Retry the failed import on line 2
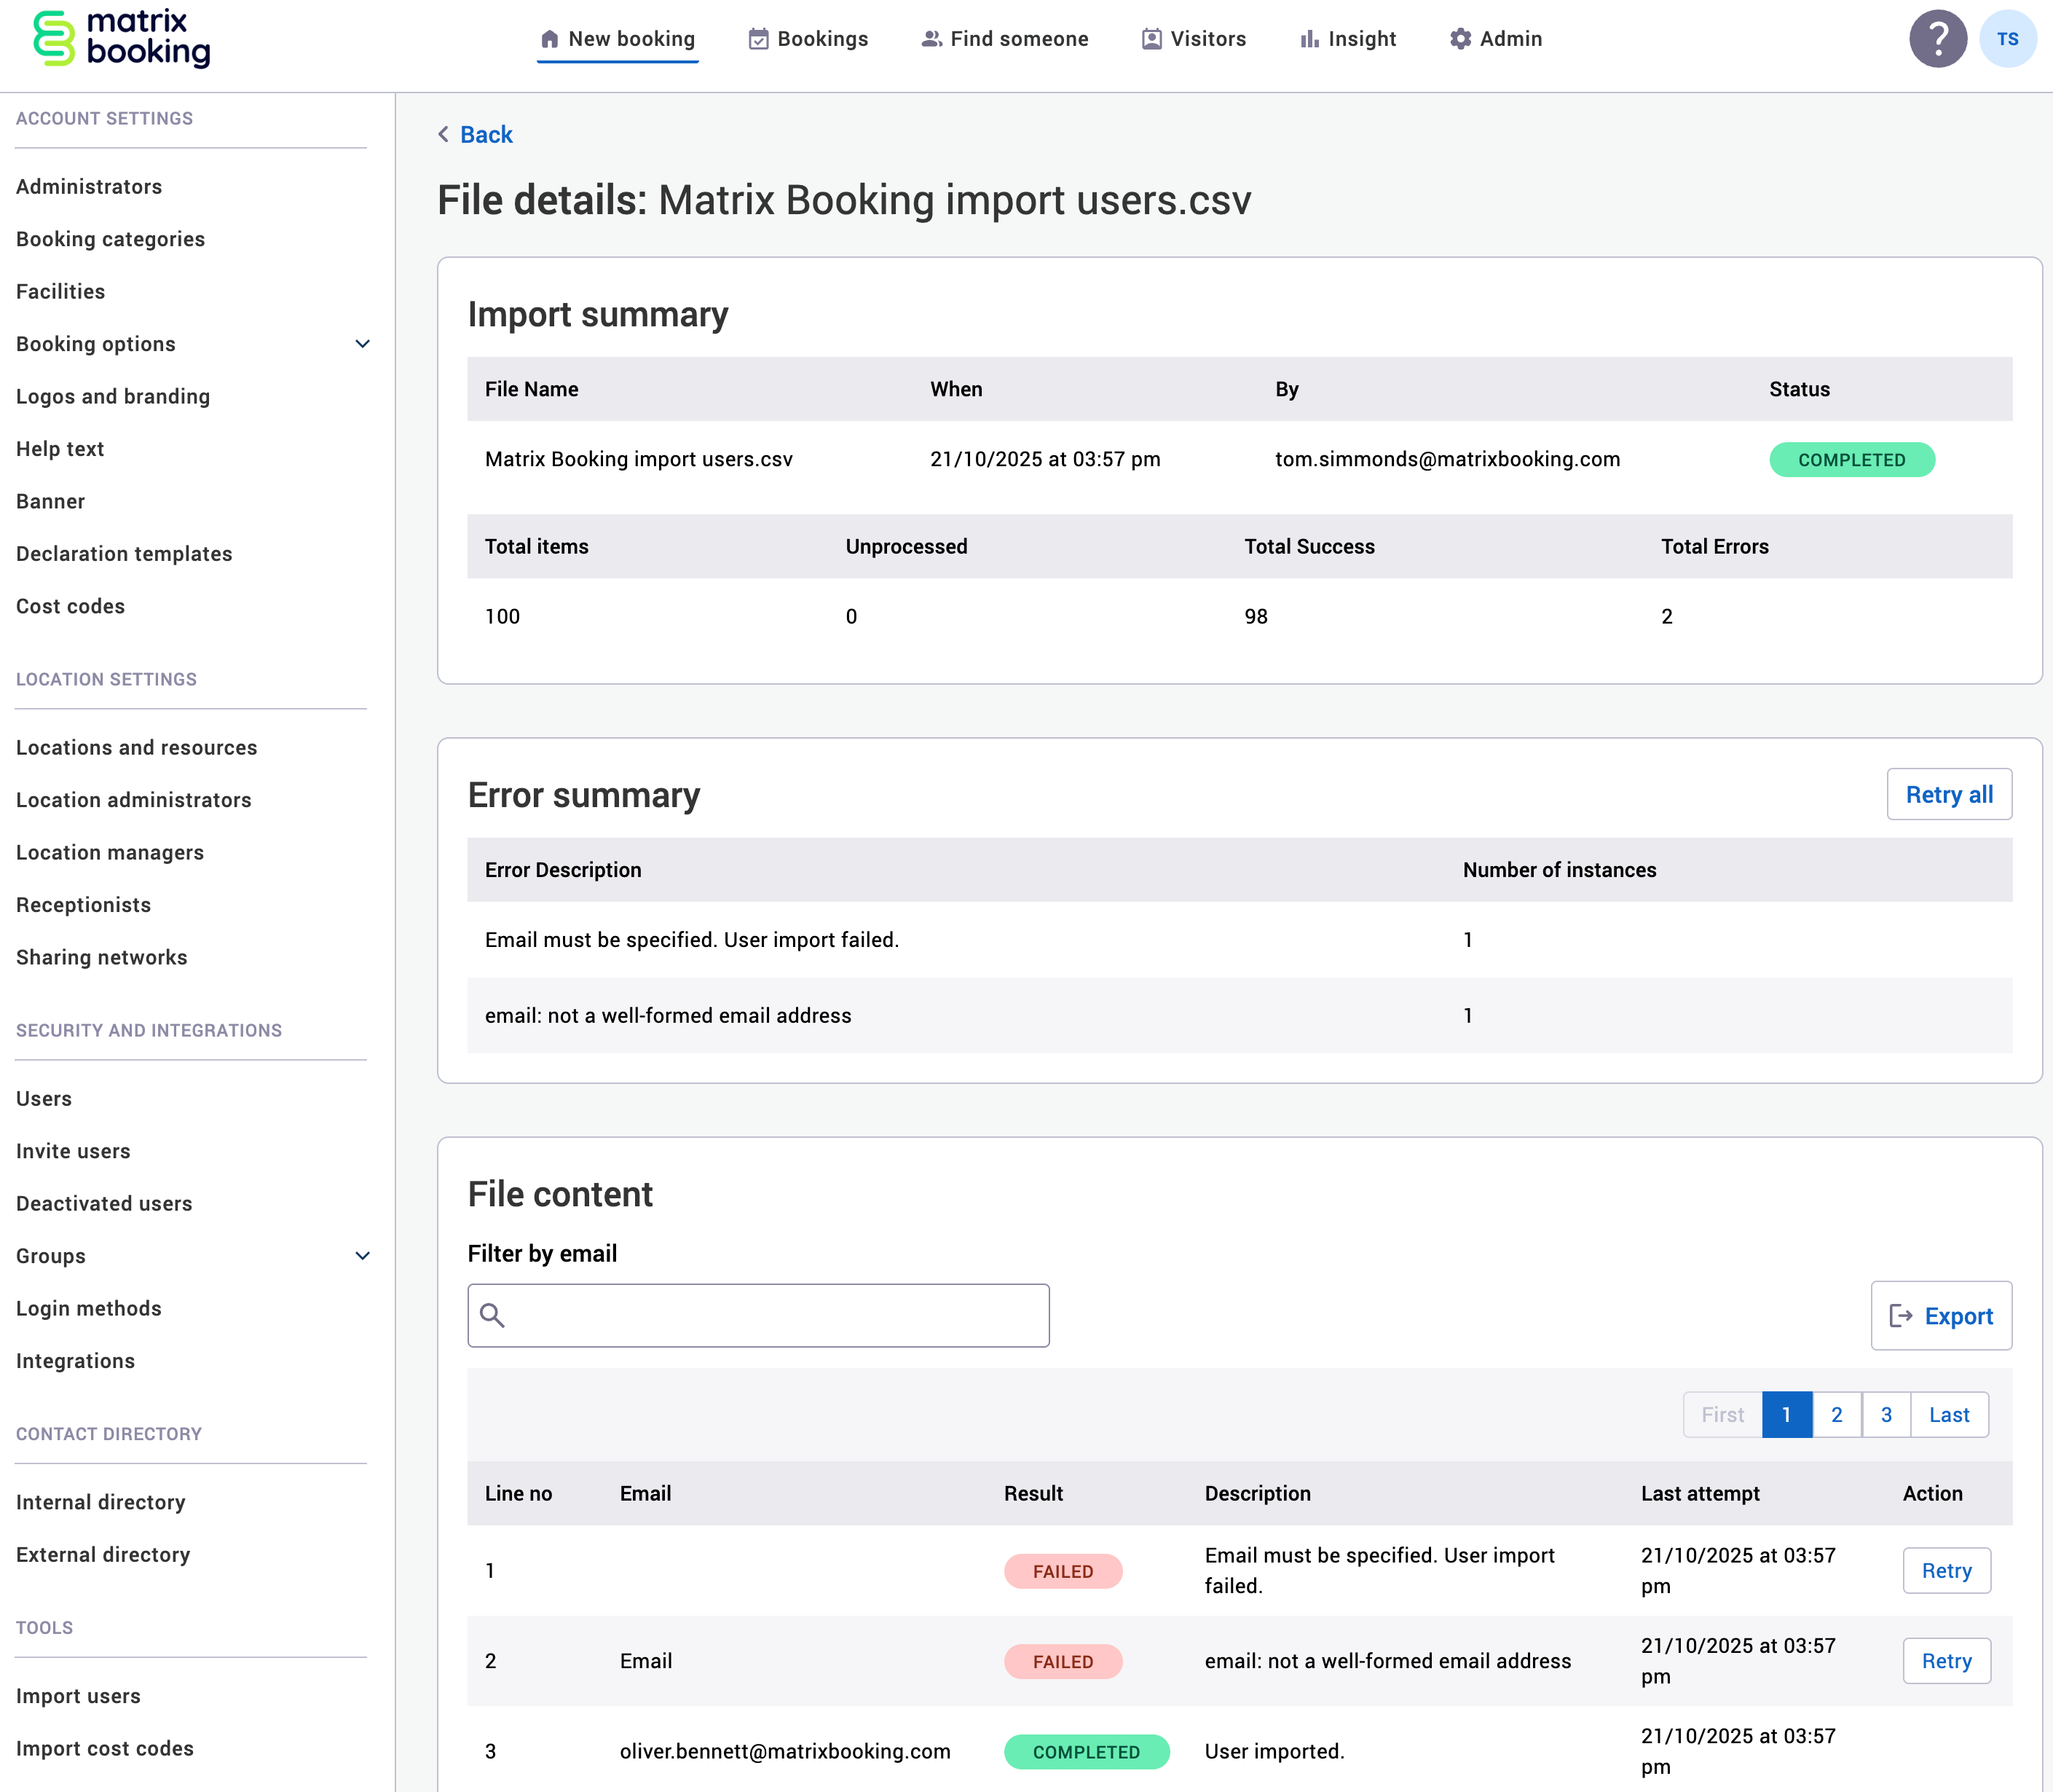The image size is (2053, 1792). tap(1946, 1660)
